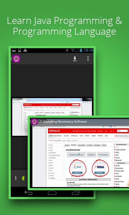Click the Sign In/Register for Account link
The image size is (129, 215).
click(x=78, y=131)
